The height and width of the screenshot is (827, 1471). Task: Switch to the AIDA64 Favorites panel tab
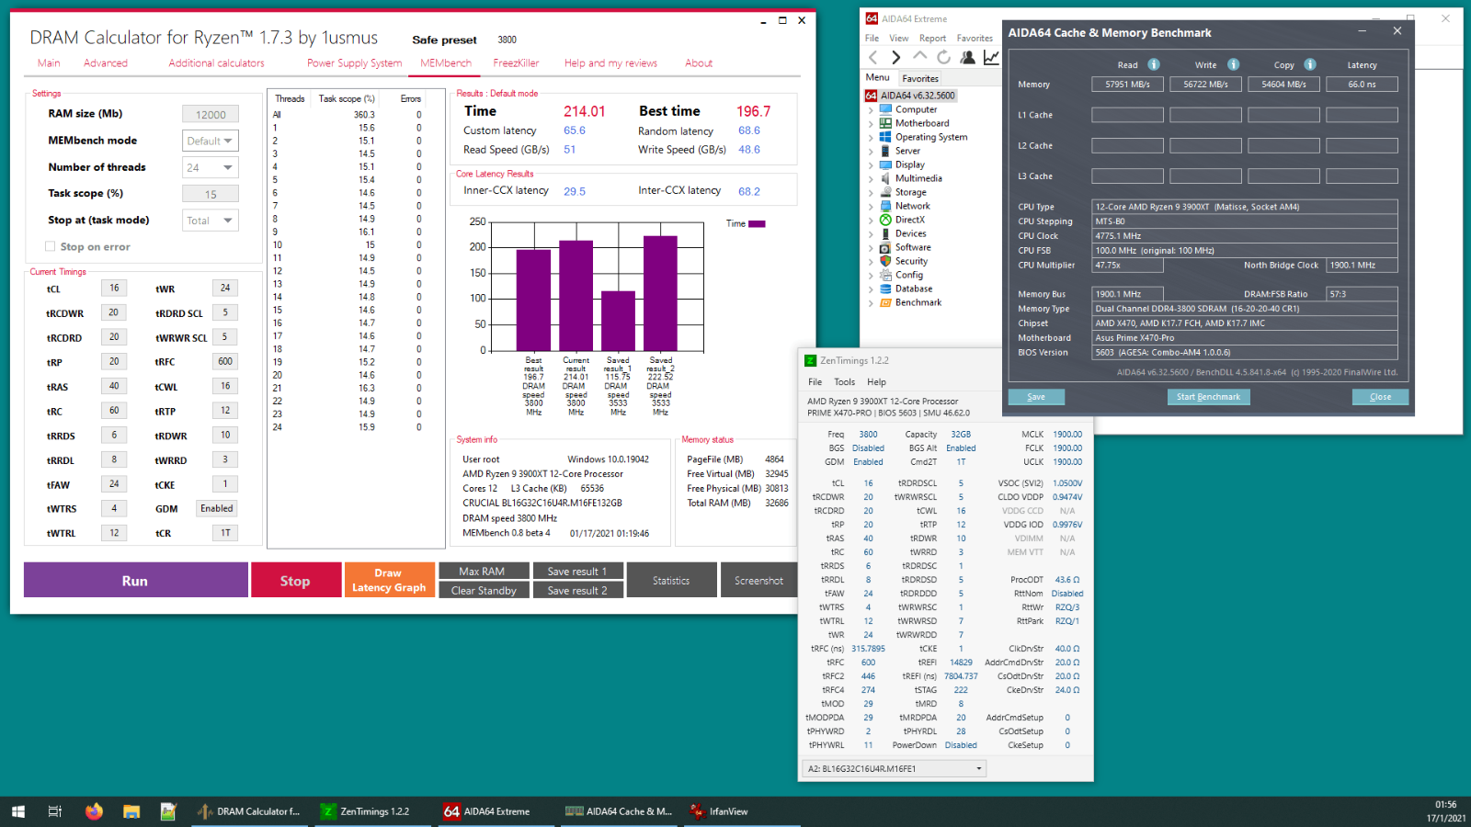pos(920,78)
